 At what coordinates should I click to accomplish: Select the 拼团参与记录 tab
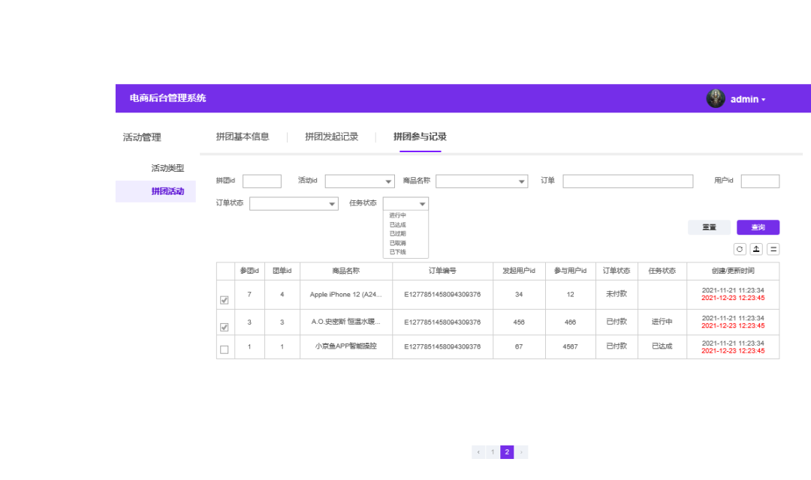tap(420, 137)
